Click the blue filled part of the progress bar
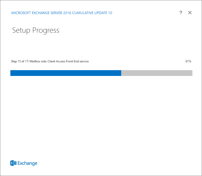 66,73
